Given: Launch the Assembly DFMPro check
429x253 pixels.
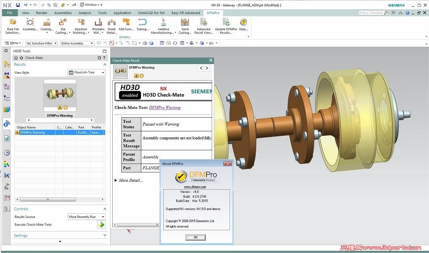Looking at the screenshot, I should point(30,25).
